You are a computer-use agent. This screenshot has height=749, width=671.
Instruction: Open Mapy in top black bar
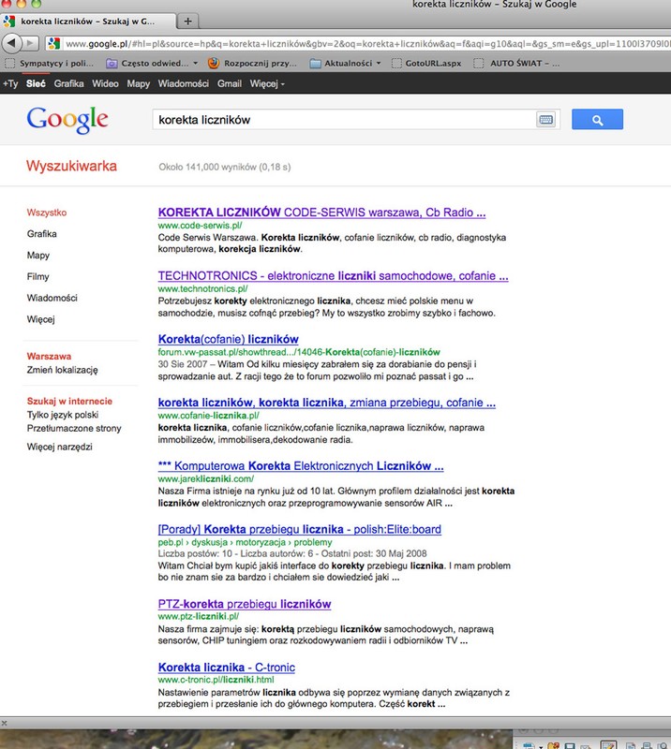coord(138,83)
